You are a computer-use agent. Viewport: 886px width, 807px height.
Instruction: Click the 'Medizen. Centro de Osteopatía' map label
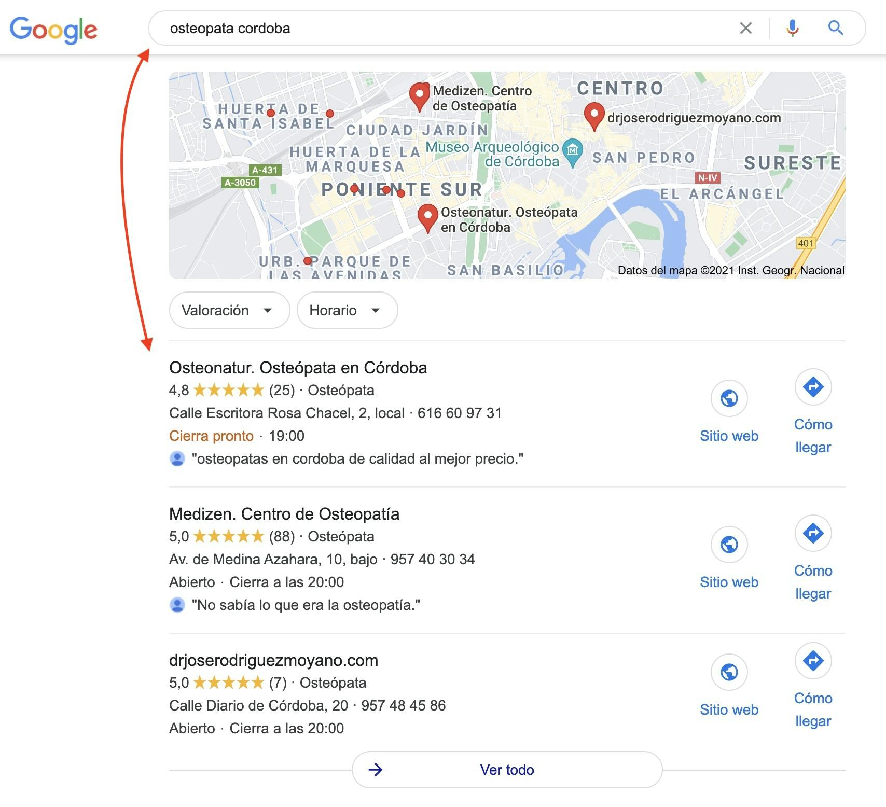click(x=482, y=98)
